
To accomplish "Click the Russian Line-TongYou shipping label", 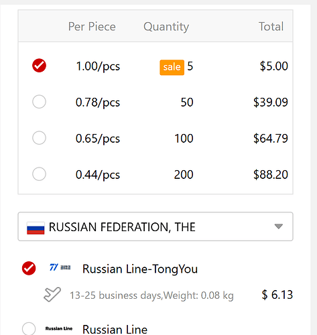I will 140,269.
